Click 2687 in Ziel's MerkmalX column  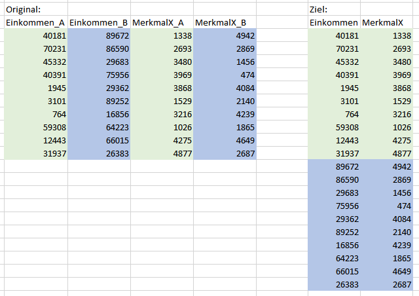[387, 284]
